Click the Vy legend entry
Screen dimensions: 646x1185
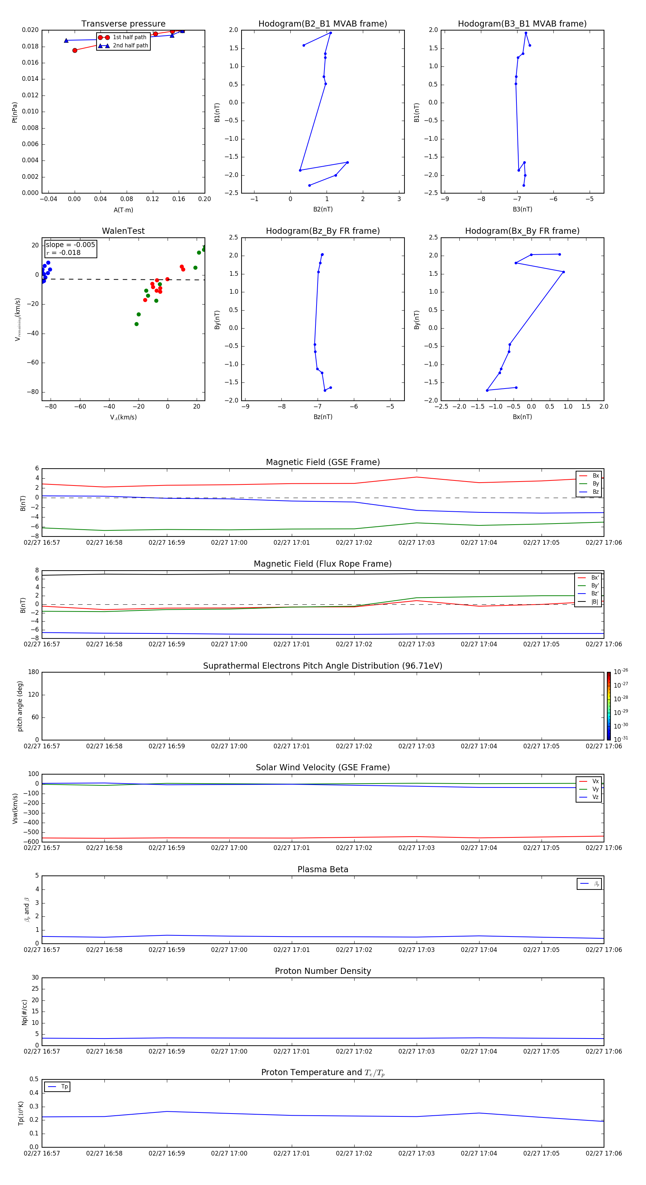tap(589, 789)
